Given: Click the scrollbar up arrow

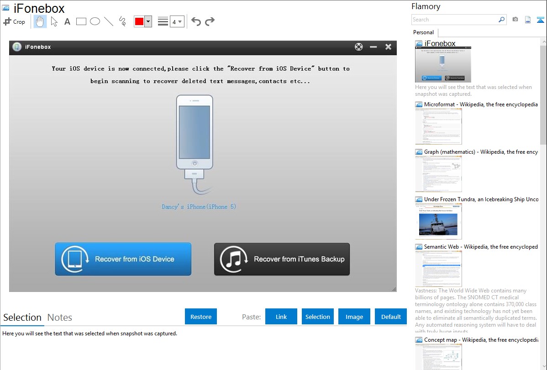Looking at the screenshot, I should tap(543, 42).
